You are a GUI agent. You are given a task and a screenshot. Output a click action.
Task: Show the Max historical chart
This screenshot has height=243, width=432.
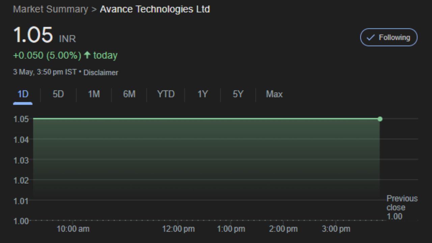pos(274,94)
